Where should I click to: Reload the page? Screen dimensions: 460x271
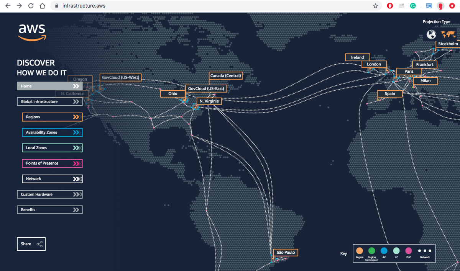tap(31, 6)
